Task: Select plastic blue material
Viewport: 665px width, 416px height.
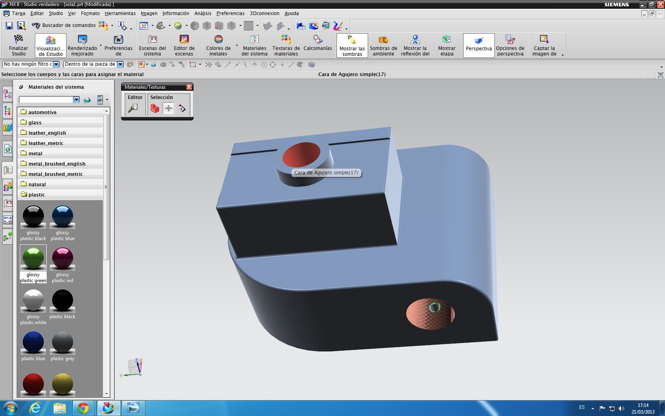Action: click(33, 346)
